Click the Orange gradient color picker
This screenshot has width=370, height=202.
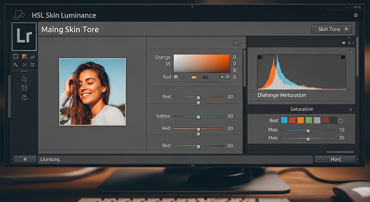202,64
